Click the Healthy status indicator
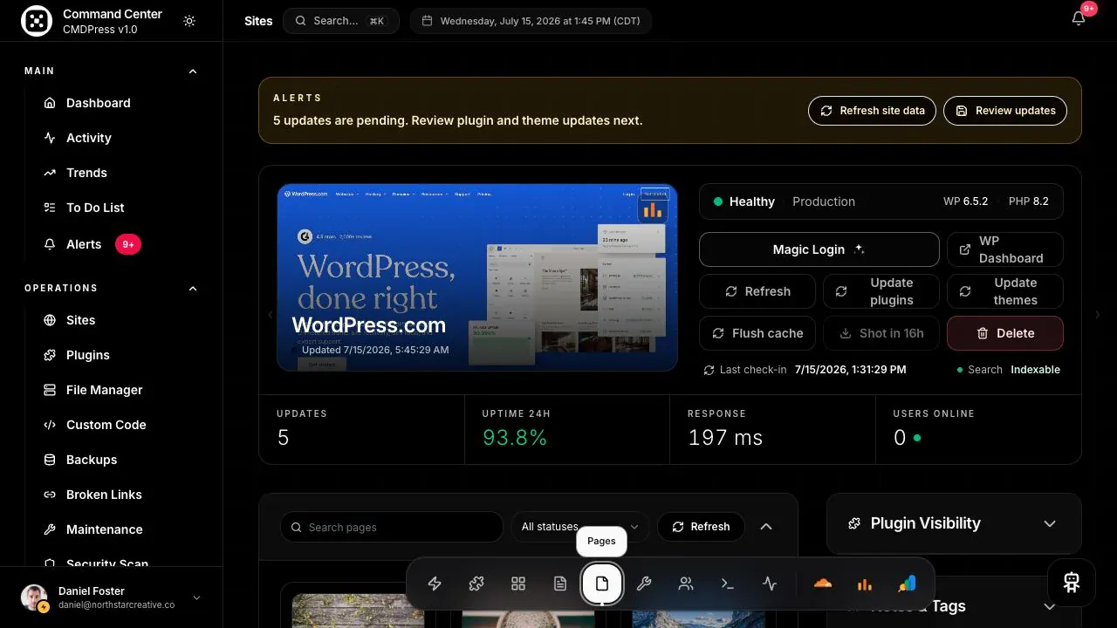 (x=744, y=201)
